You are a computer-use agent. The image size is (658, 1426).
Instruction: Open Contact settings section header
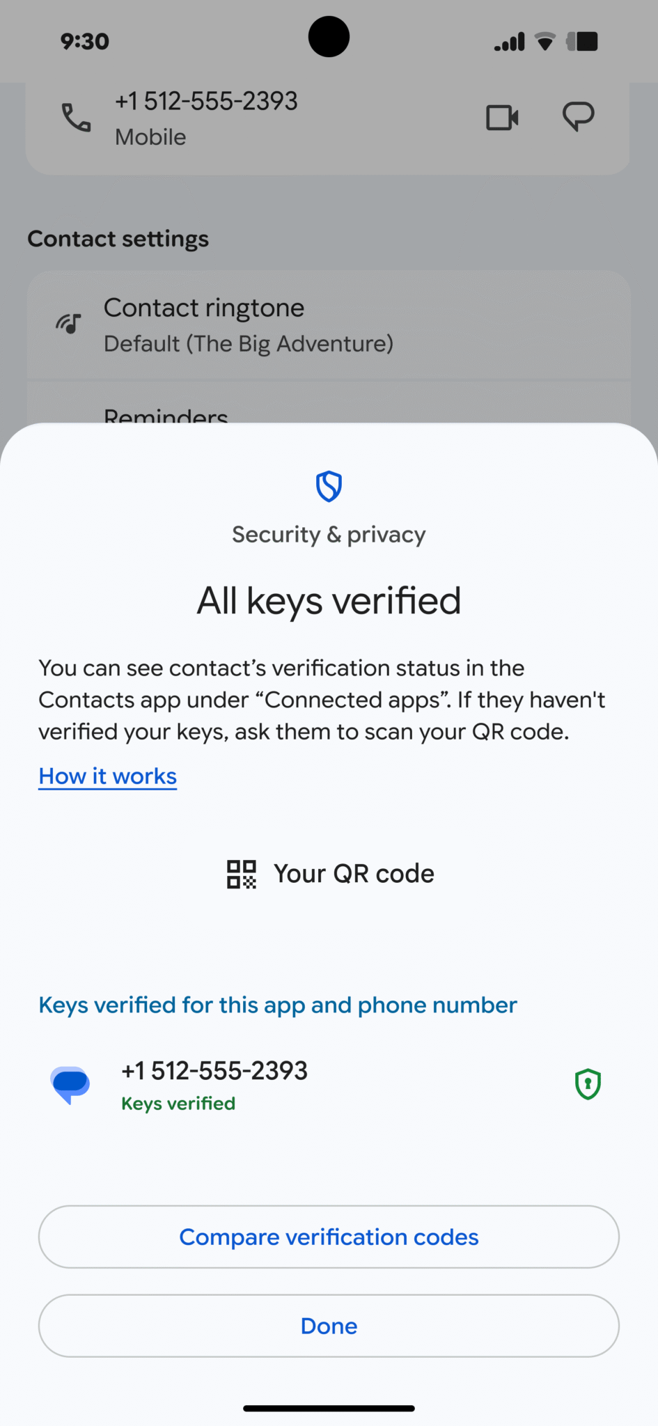118,239
